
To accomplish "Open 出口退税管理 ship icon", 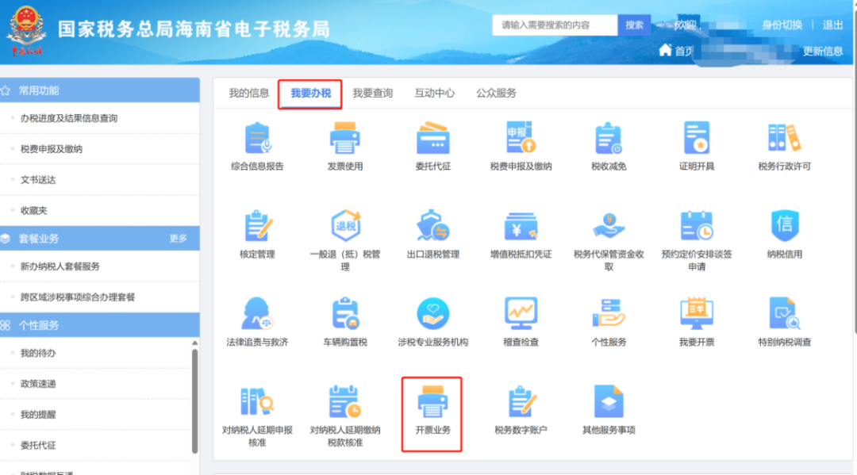I will [433, 226].
